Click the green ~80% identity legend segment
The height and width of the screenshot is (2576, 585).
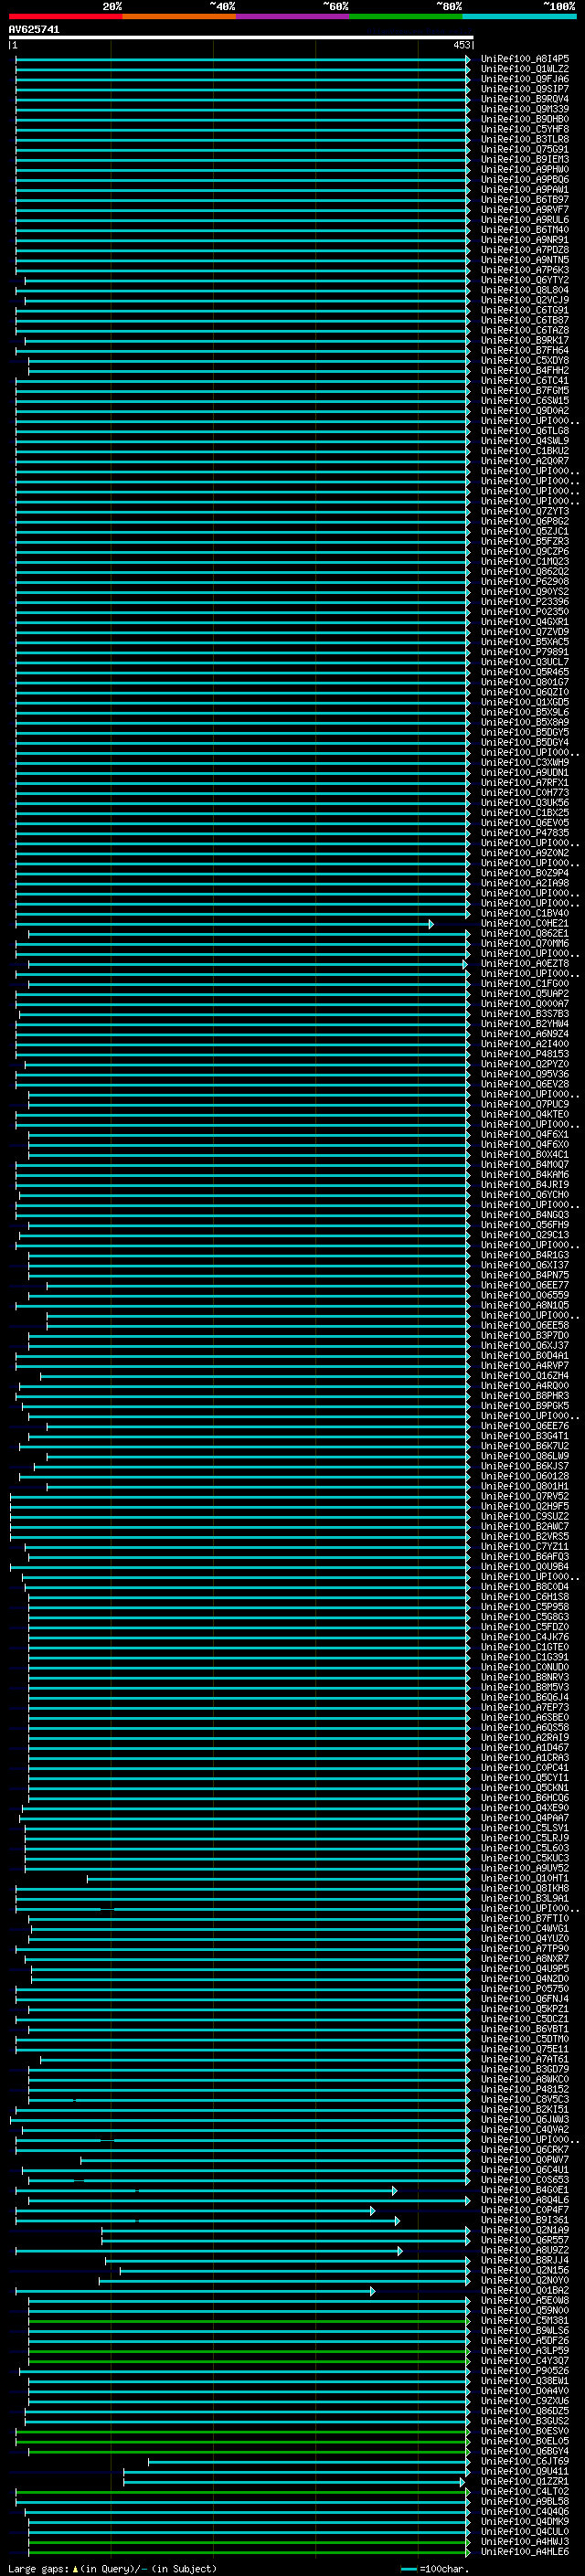click(x=406, y=17)
